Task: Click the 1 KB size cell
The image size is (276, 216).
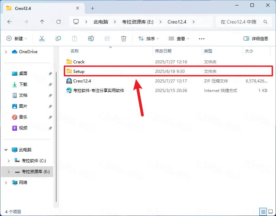Action: (x=263, y=91)
